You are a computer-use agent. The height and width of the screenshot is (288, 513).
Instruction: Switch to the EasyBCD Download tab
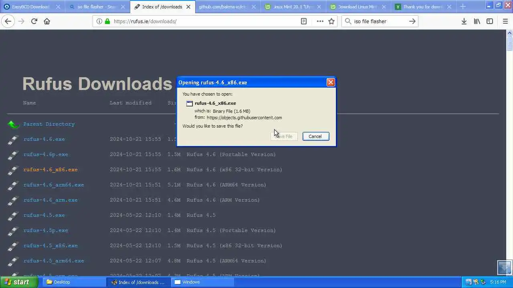[x=30, y=7]
